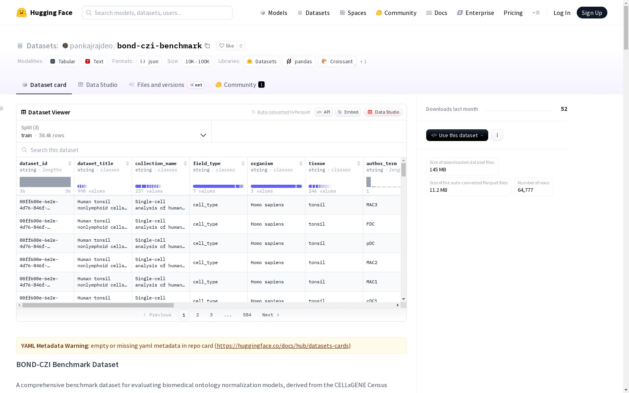Select the Text modality tag

94,61
